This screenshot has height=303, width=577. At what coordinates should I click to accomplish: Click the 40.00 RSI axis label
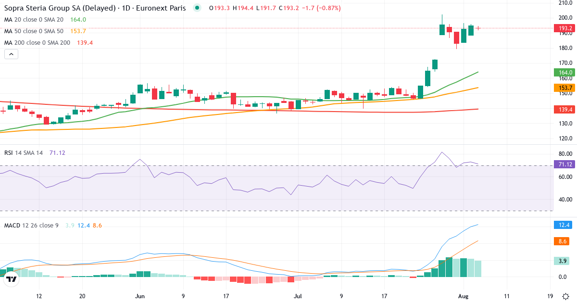click(564, 200)
